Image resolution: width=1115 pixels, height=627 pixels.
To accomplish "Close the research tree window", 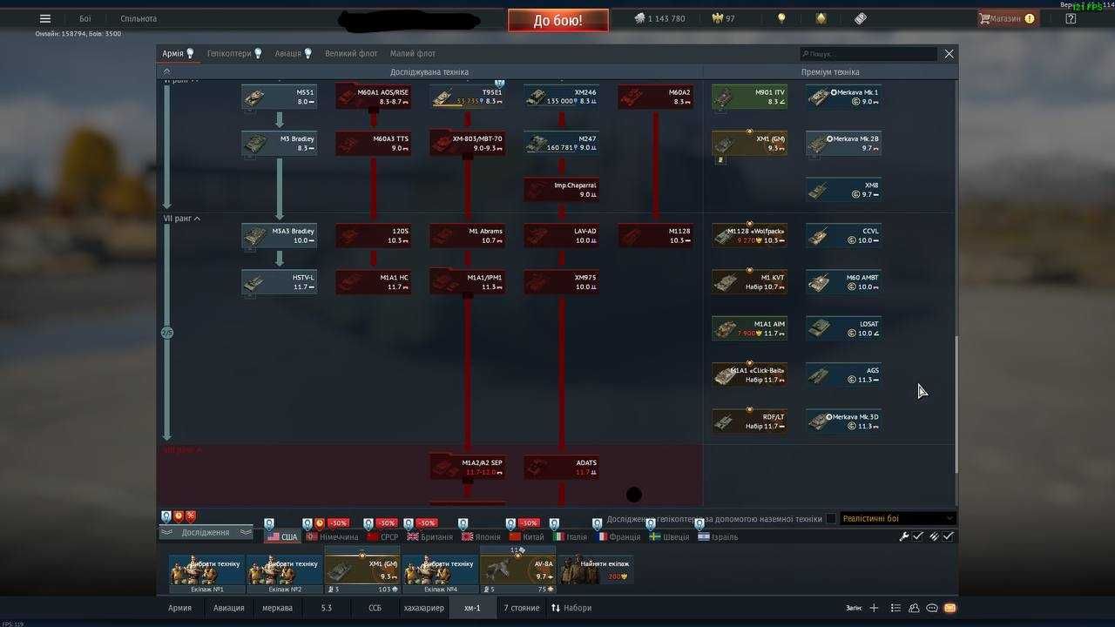I will [x=949, y=53].
